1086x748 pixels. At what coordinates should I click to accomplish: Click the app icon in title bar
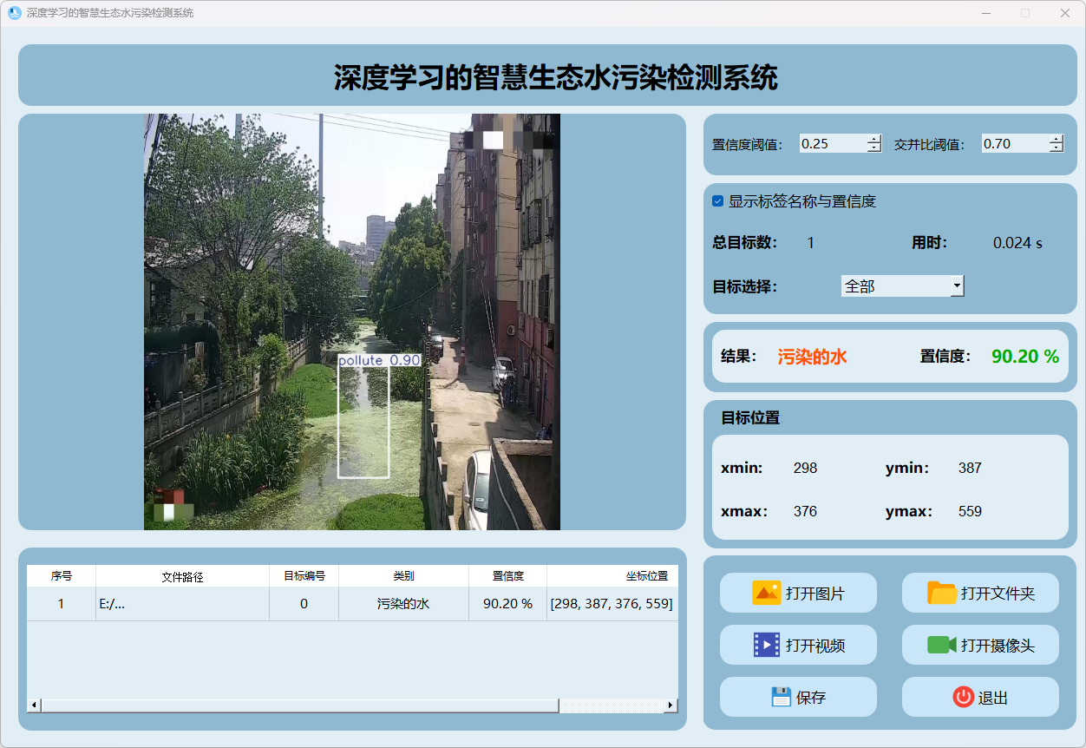tap(14, 13)
